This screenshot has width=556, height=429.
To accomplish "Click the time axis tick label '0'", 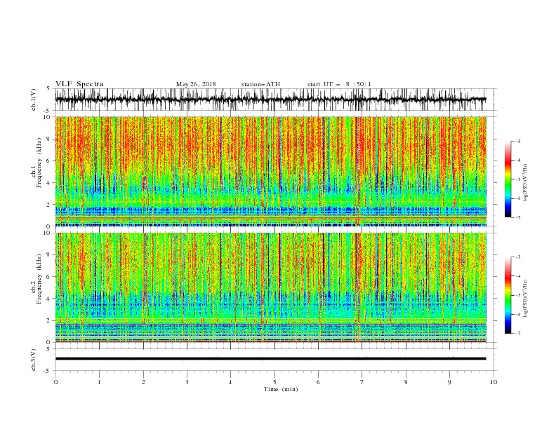I will [55, 382].
